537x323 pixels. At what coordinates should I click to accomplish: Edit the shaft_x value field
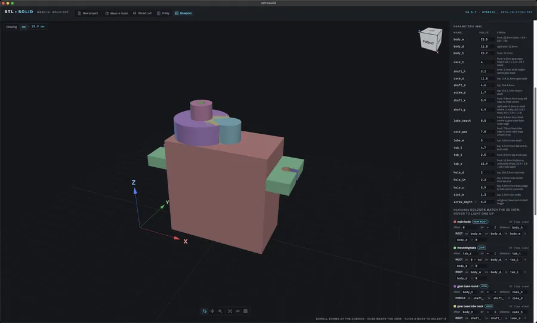[486, 100]
